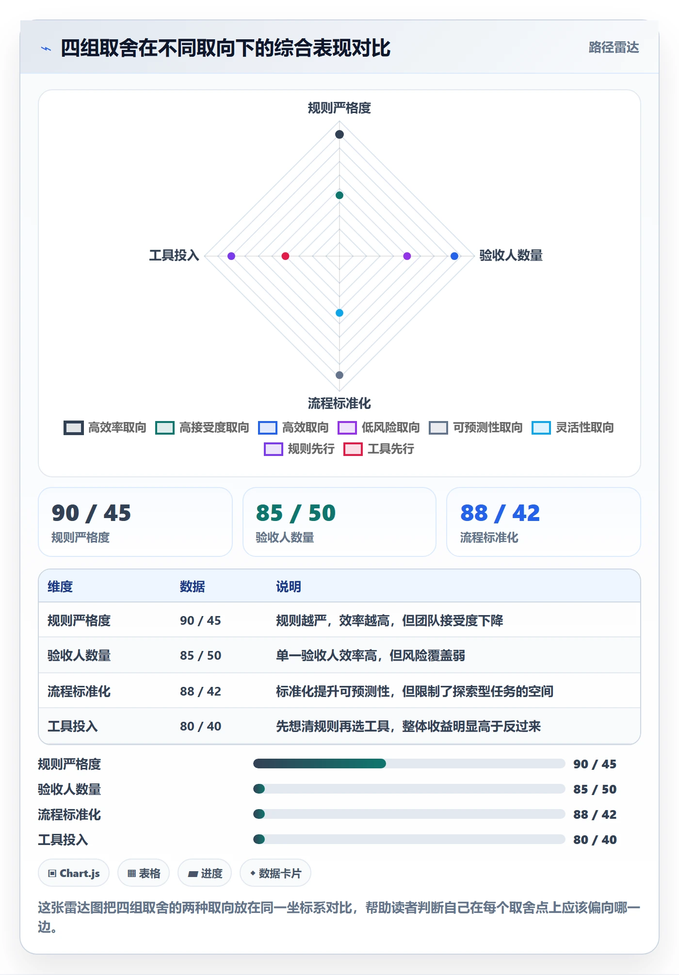Click the 规则严格度 progress bar
The height and width of the screenshot is (975, 679).
(x=409, y=764)
